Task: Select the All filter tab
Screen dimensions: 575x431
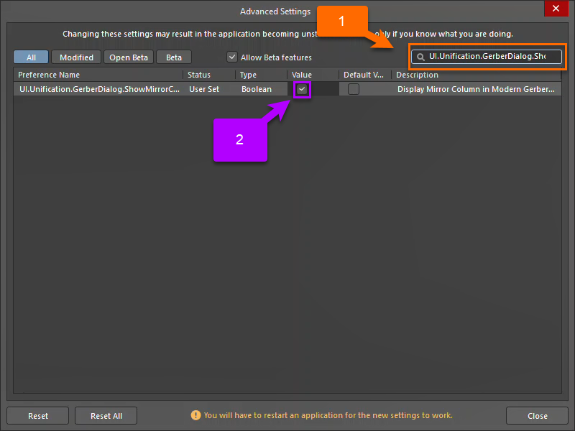Action: pyautogui.click(x=31, y=57)
